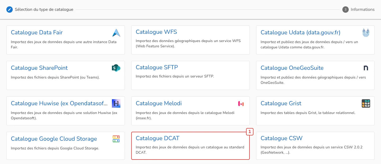
Task: Click the standard DCAT description text
Action: (190, 150)
